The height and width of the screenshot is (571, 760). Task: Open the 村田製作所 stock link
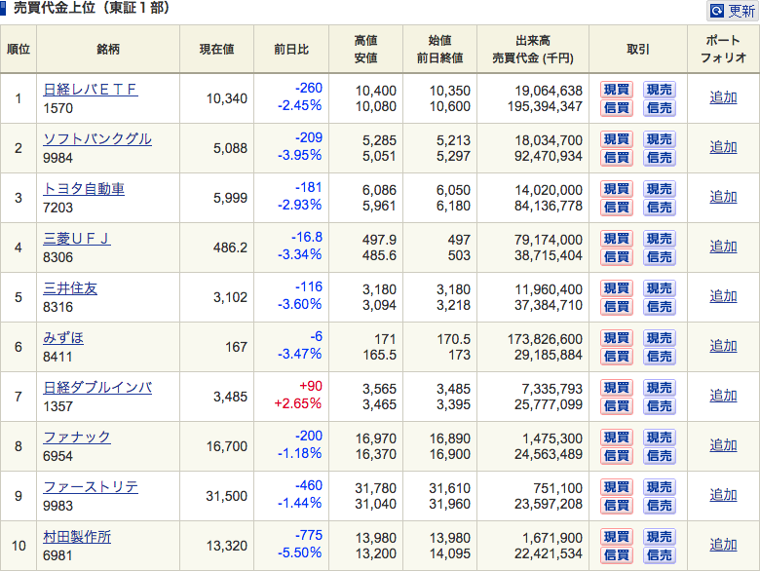pyautogui.click(x=77, y=537)
